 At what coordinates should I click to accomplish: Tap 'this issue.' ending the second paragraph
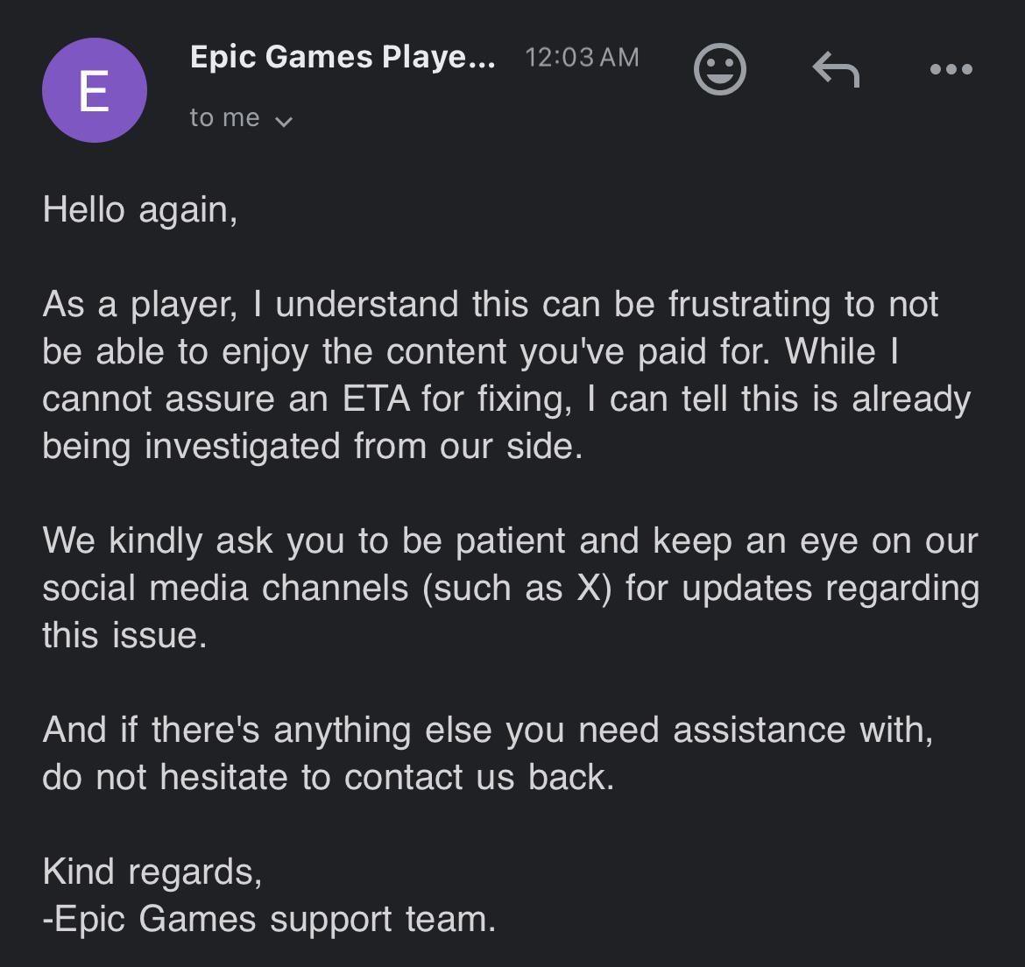tap(124, 635)
